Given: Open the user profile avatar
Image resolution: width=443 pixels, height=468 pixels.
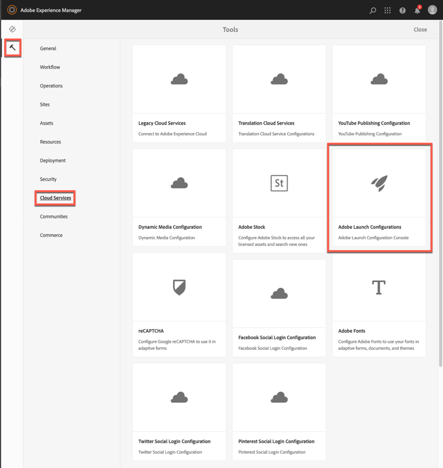Looking at the screenshot, I should pyautogui.click(x=432, y=10).
